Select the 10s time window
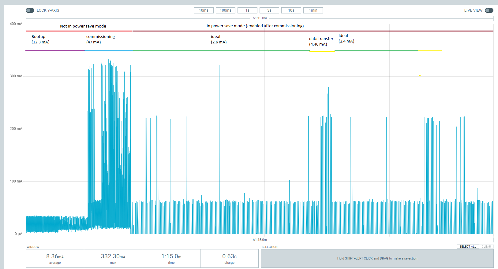498x269 pixels. [291, 10]
